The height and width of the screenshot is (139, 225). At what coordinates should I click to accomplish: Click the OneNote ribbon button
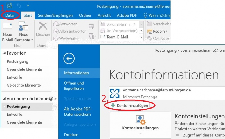click(158, 39)
